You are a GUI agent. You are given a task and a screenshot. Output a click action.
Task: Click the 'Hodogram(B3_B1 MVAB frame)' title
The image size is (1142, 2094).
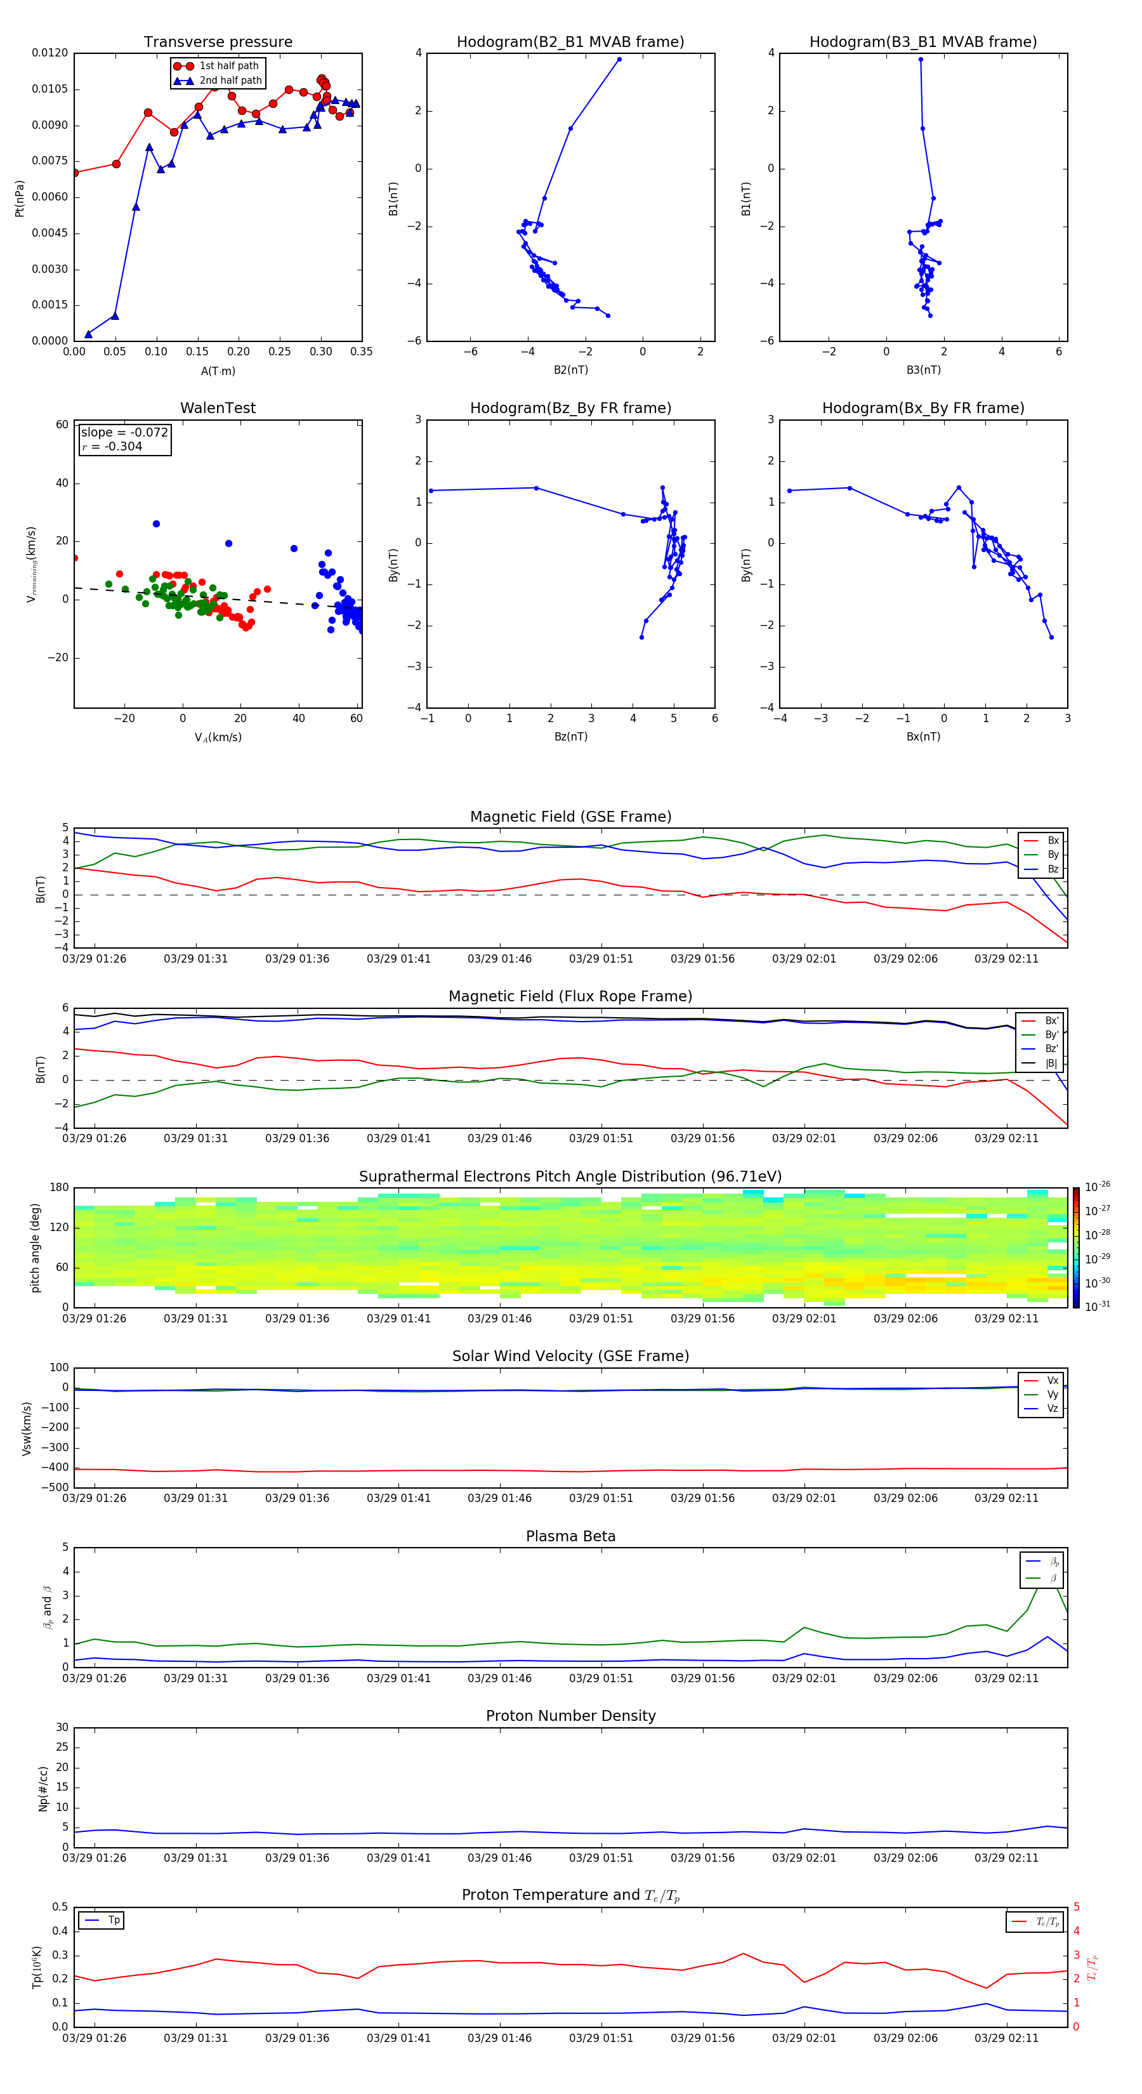(x=922, y=41)
